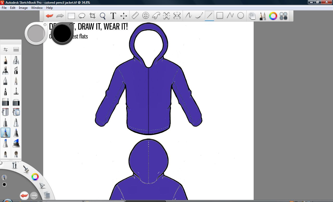Select the Steady Stroke tool

tap(188, 16)
